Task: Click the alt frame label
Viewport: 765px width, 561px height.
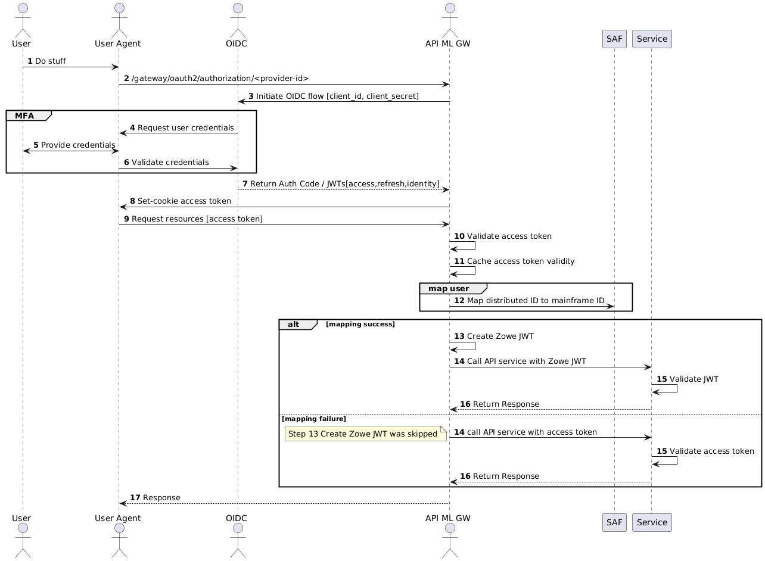Action: pyautogui.click(x=294, y=324)
